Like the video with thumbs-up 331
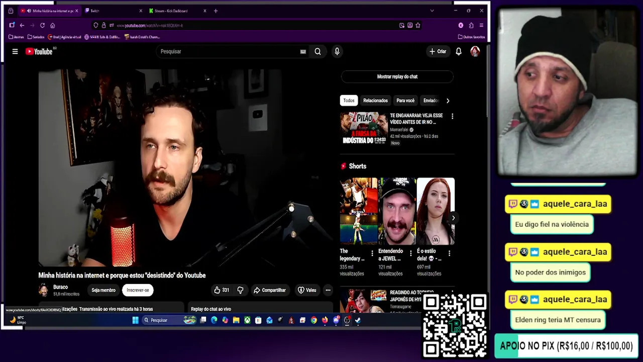Image resolution: width=643 pixels, height=362 pixels. point(222,290)
